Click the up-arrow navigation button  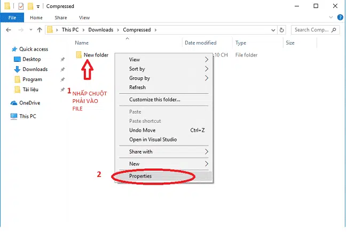40,30
